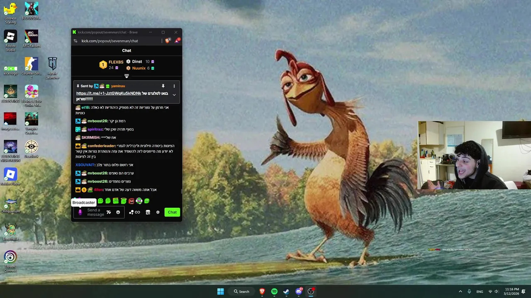Open the emoji smiley picker
The image size is (531, 298).
click(x=118, y=212)
